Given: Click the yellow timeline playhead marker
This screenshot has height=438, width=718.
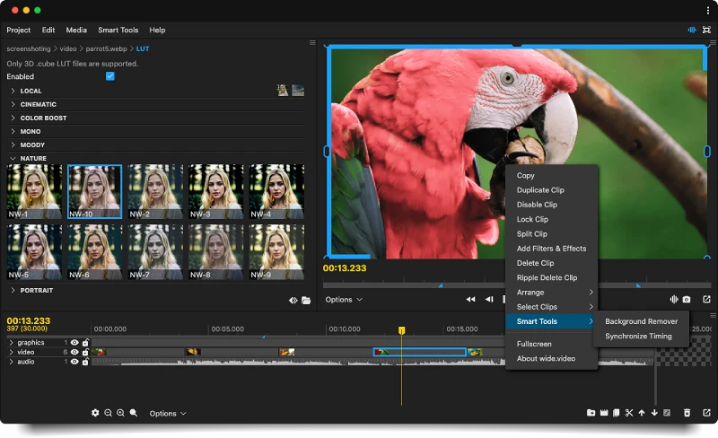Looking at the screenshot, I should click(401, 330).
